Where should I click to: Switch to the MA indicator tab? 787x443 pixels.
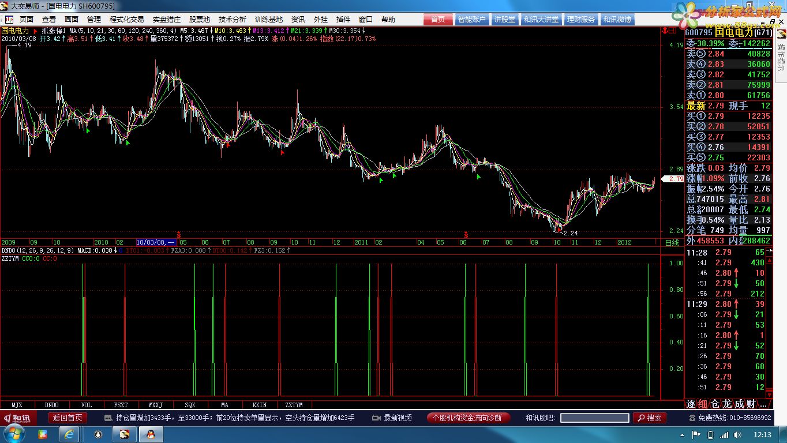click(225, 405)
